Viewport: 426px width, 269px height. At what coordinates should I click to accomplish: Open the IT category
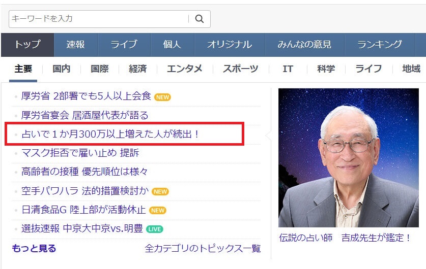(x=288, y=69)
